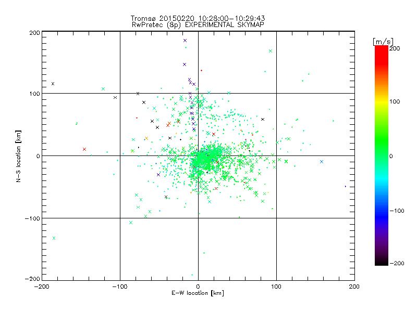417x312 pixels.
Task: Click the N-S axis "200" tick label
Action: (x=34, y=33)
